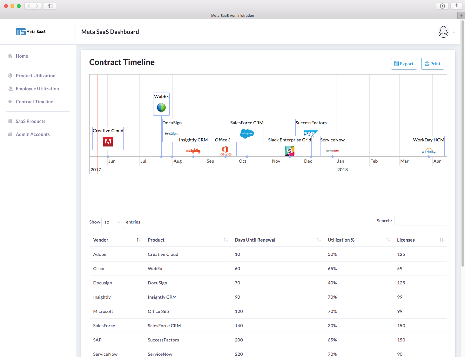Click the Meta SaaS logo
This screenshot has height=357, width=465.
point(30,31)
